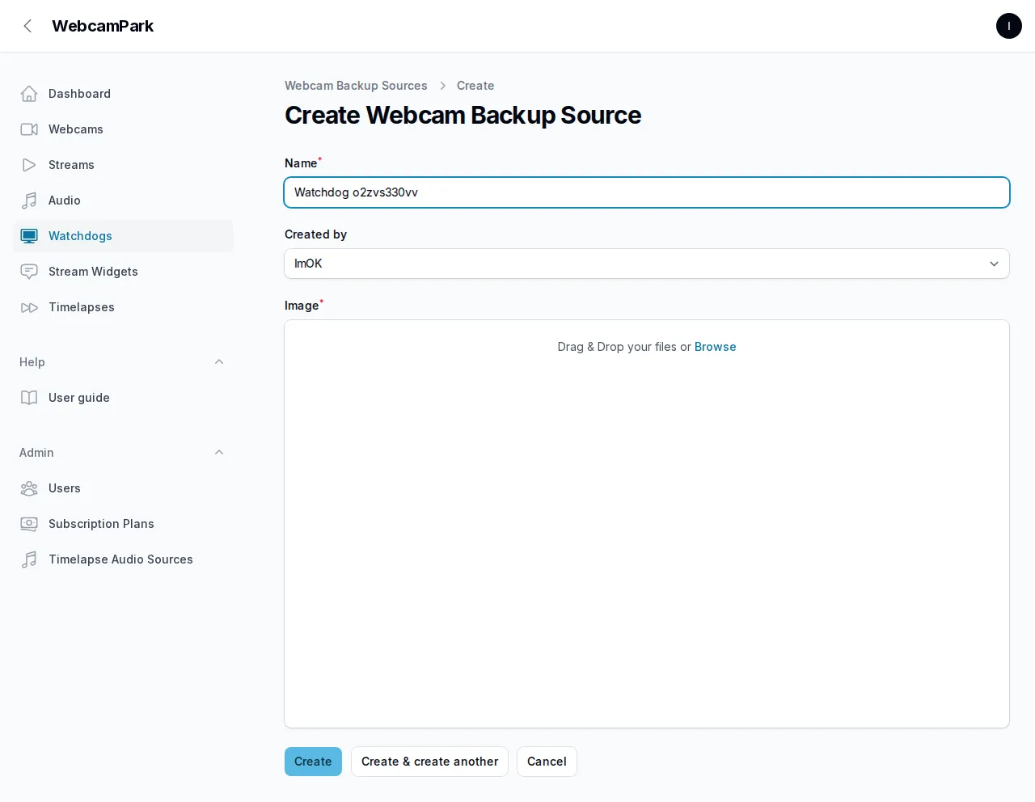Open the user avatar menu
This screenshot has width=1035, height=802.
1008,26
